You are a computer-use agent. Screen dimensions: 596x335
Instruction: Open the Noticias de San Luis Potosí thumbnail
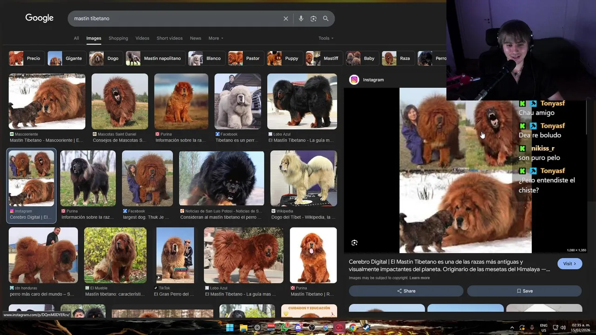click(x=222, y=178)
